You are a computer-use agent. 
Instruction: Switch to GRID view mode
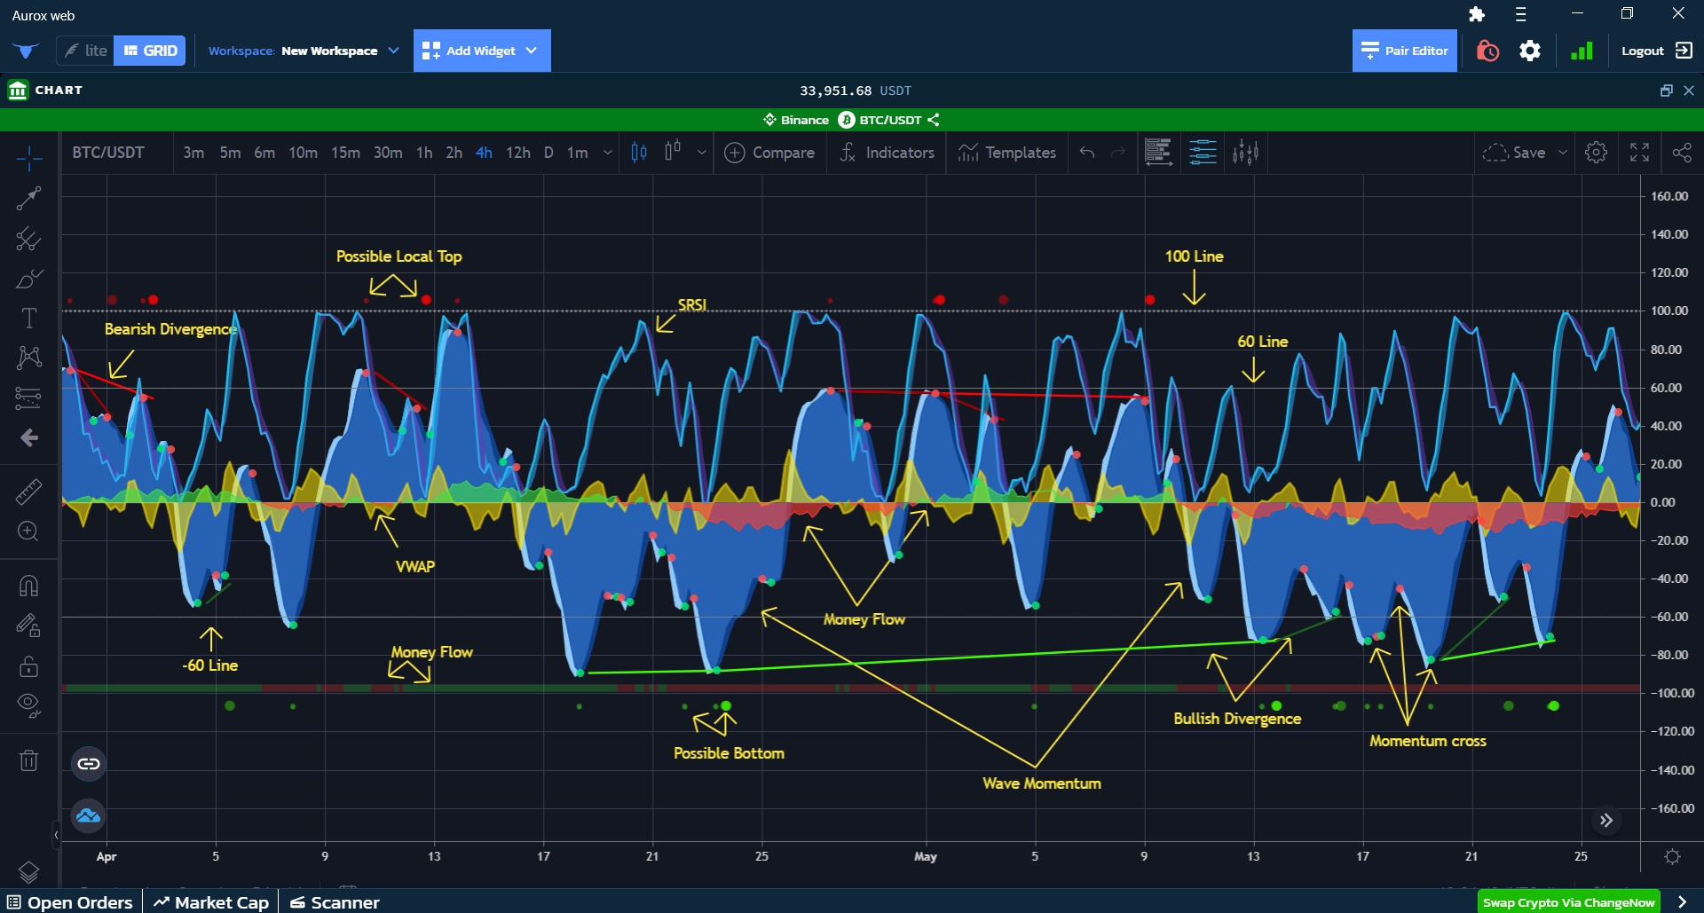tap(150, 51)
